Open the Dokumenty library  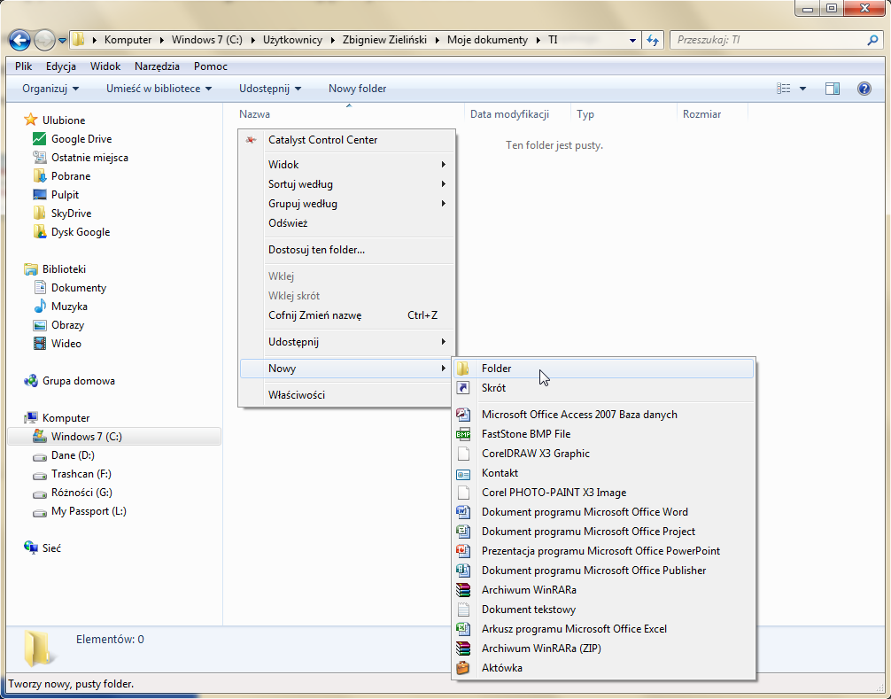click(x=79, y=288)
